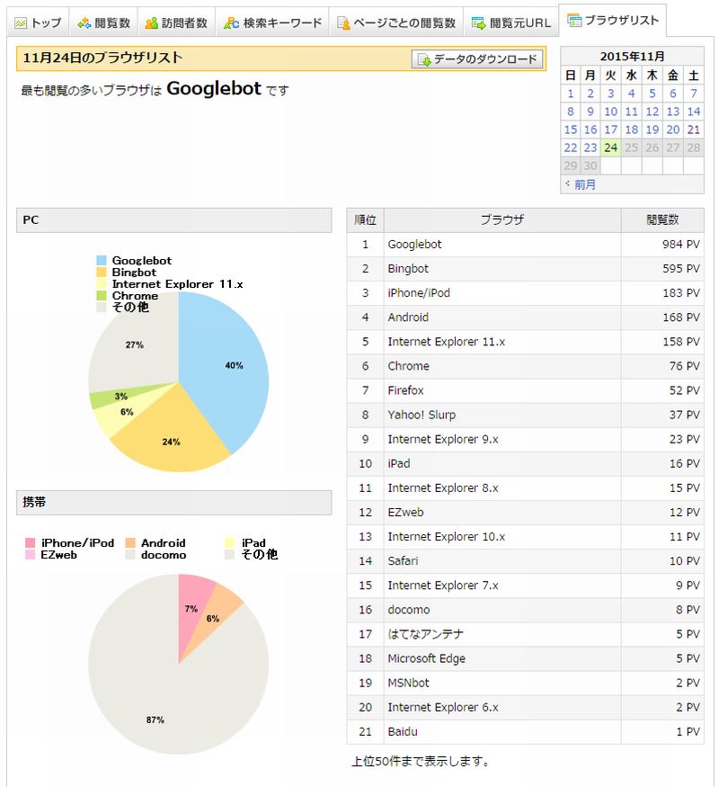
Task: Click the 984 PV value cell
Action: (x=662, y=245)
